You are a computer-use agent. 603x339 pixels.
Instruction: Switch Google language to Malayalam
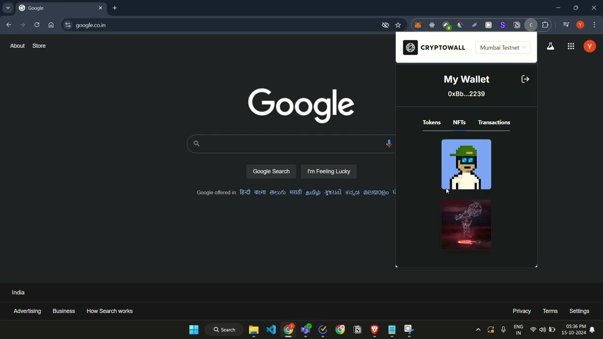[x=376, y=193]
